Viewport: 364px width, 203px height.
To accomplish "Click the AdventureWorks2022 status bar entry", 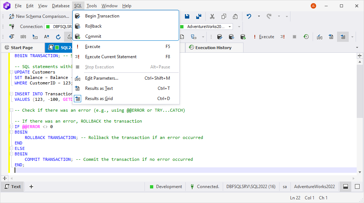I will click(x=314, y=187).
